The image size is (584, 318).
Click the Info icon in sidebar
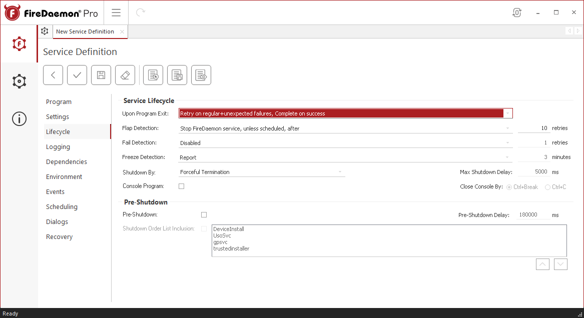click(19, 118)
